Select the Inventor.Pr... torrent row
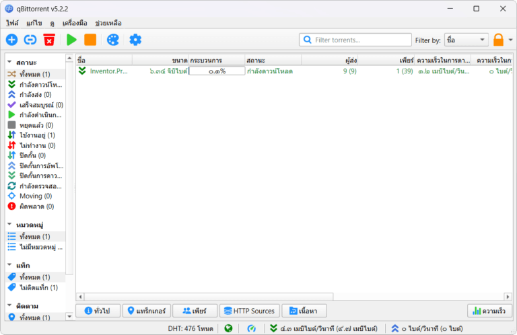Image resolution: width=517 pixels, height=335 pixels. 294,71
